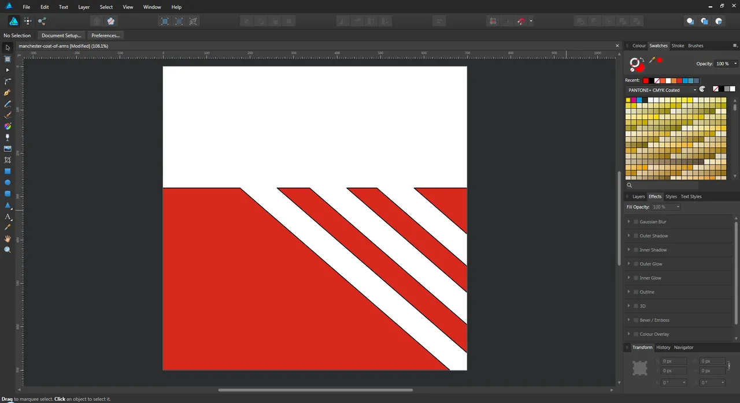Open the Select menu
This screenshot has height=403, width=740.
[106, 7]
